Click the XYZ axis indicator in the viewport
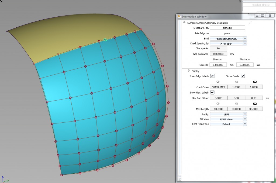The image size is (276, 183). (x=4, y=179)
